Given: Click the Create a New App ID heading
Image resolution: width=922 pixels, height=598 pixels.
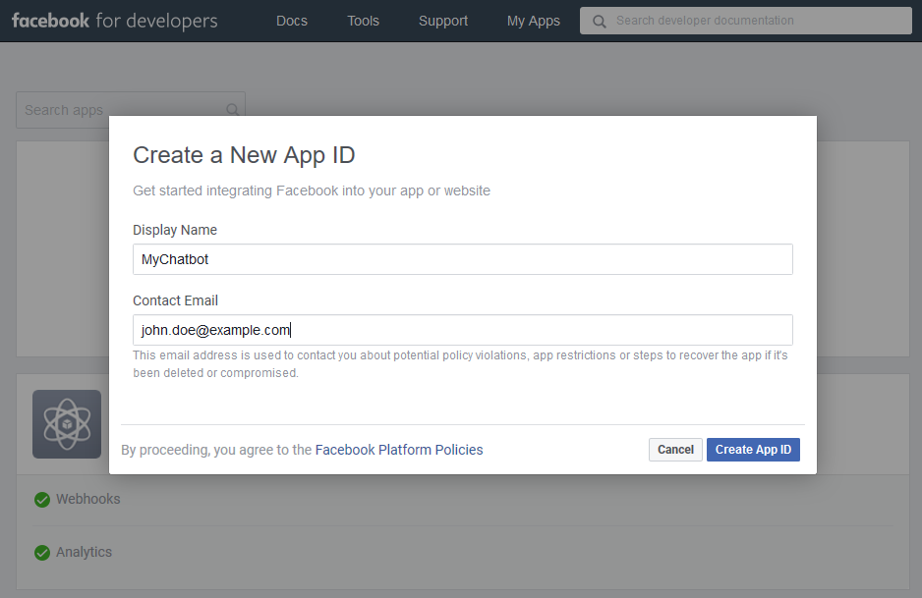Looking at the screenshot, I should pyautogui.click(x=244, y=155).
